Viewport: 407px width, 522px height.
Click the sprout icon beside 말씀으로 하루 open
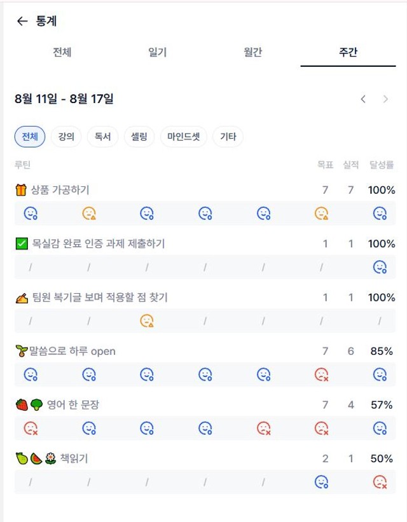coord(22,351)
